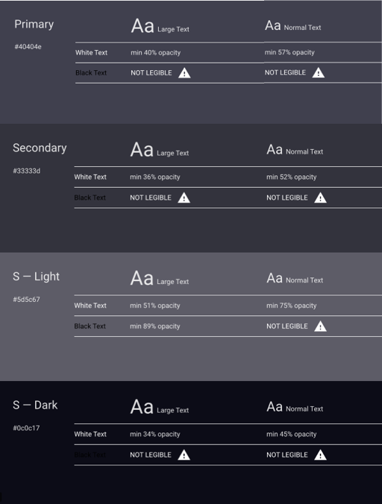Click 'min 89% opacity' black text value

click(x=155, y=327)
